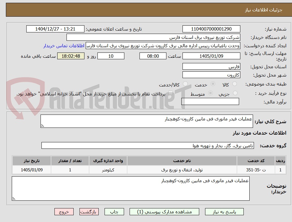Click the 'بازگشت' back button
Viewport: 292px width, 222px height.
[x=89, y=212]
